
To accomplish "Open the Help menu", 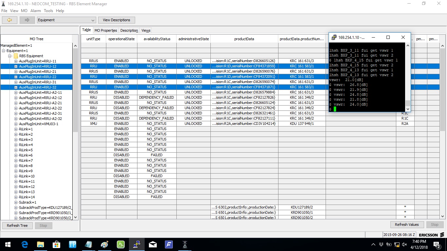I will pyautogui.click(x=60, y=11).
